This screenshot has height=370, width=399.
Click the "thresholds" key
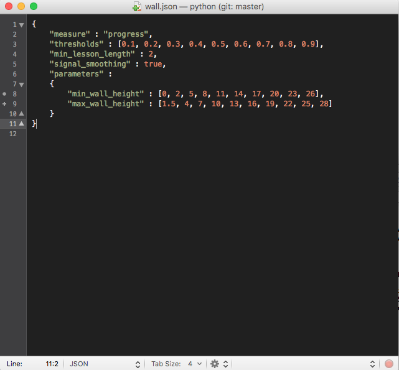pos(77,44)
